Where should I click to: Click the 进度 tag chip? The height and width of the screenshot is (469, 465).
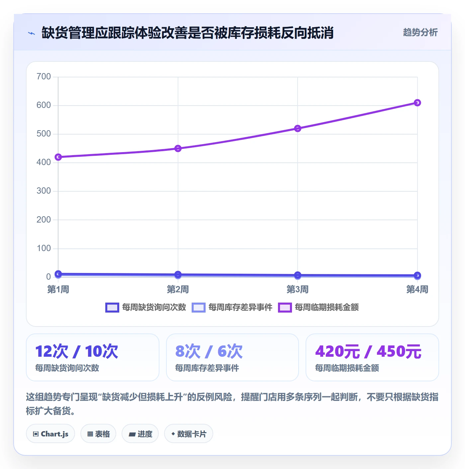point(140,434)
